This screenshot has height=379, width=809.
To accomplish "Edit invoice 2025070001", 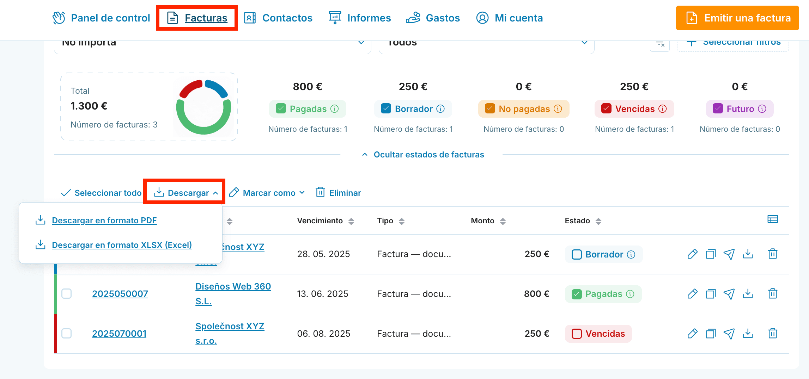I will 693,334.
